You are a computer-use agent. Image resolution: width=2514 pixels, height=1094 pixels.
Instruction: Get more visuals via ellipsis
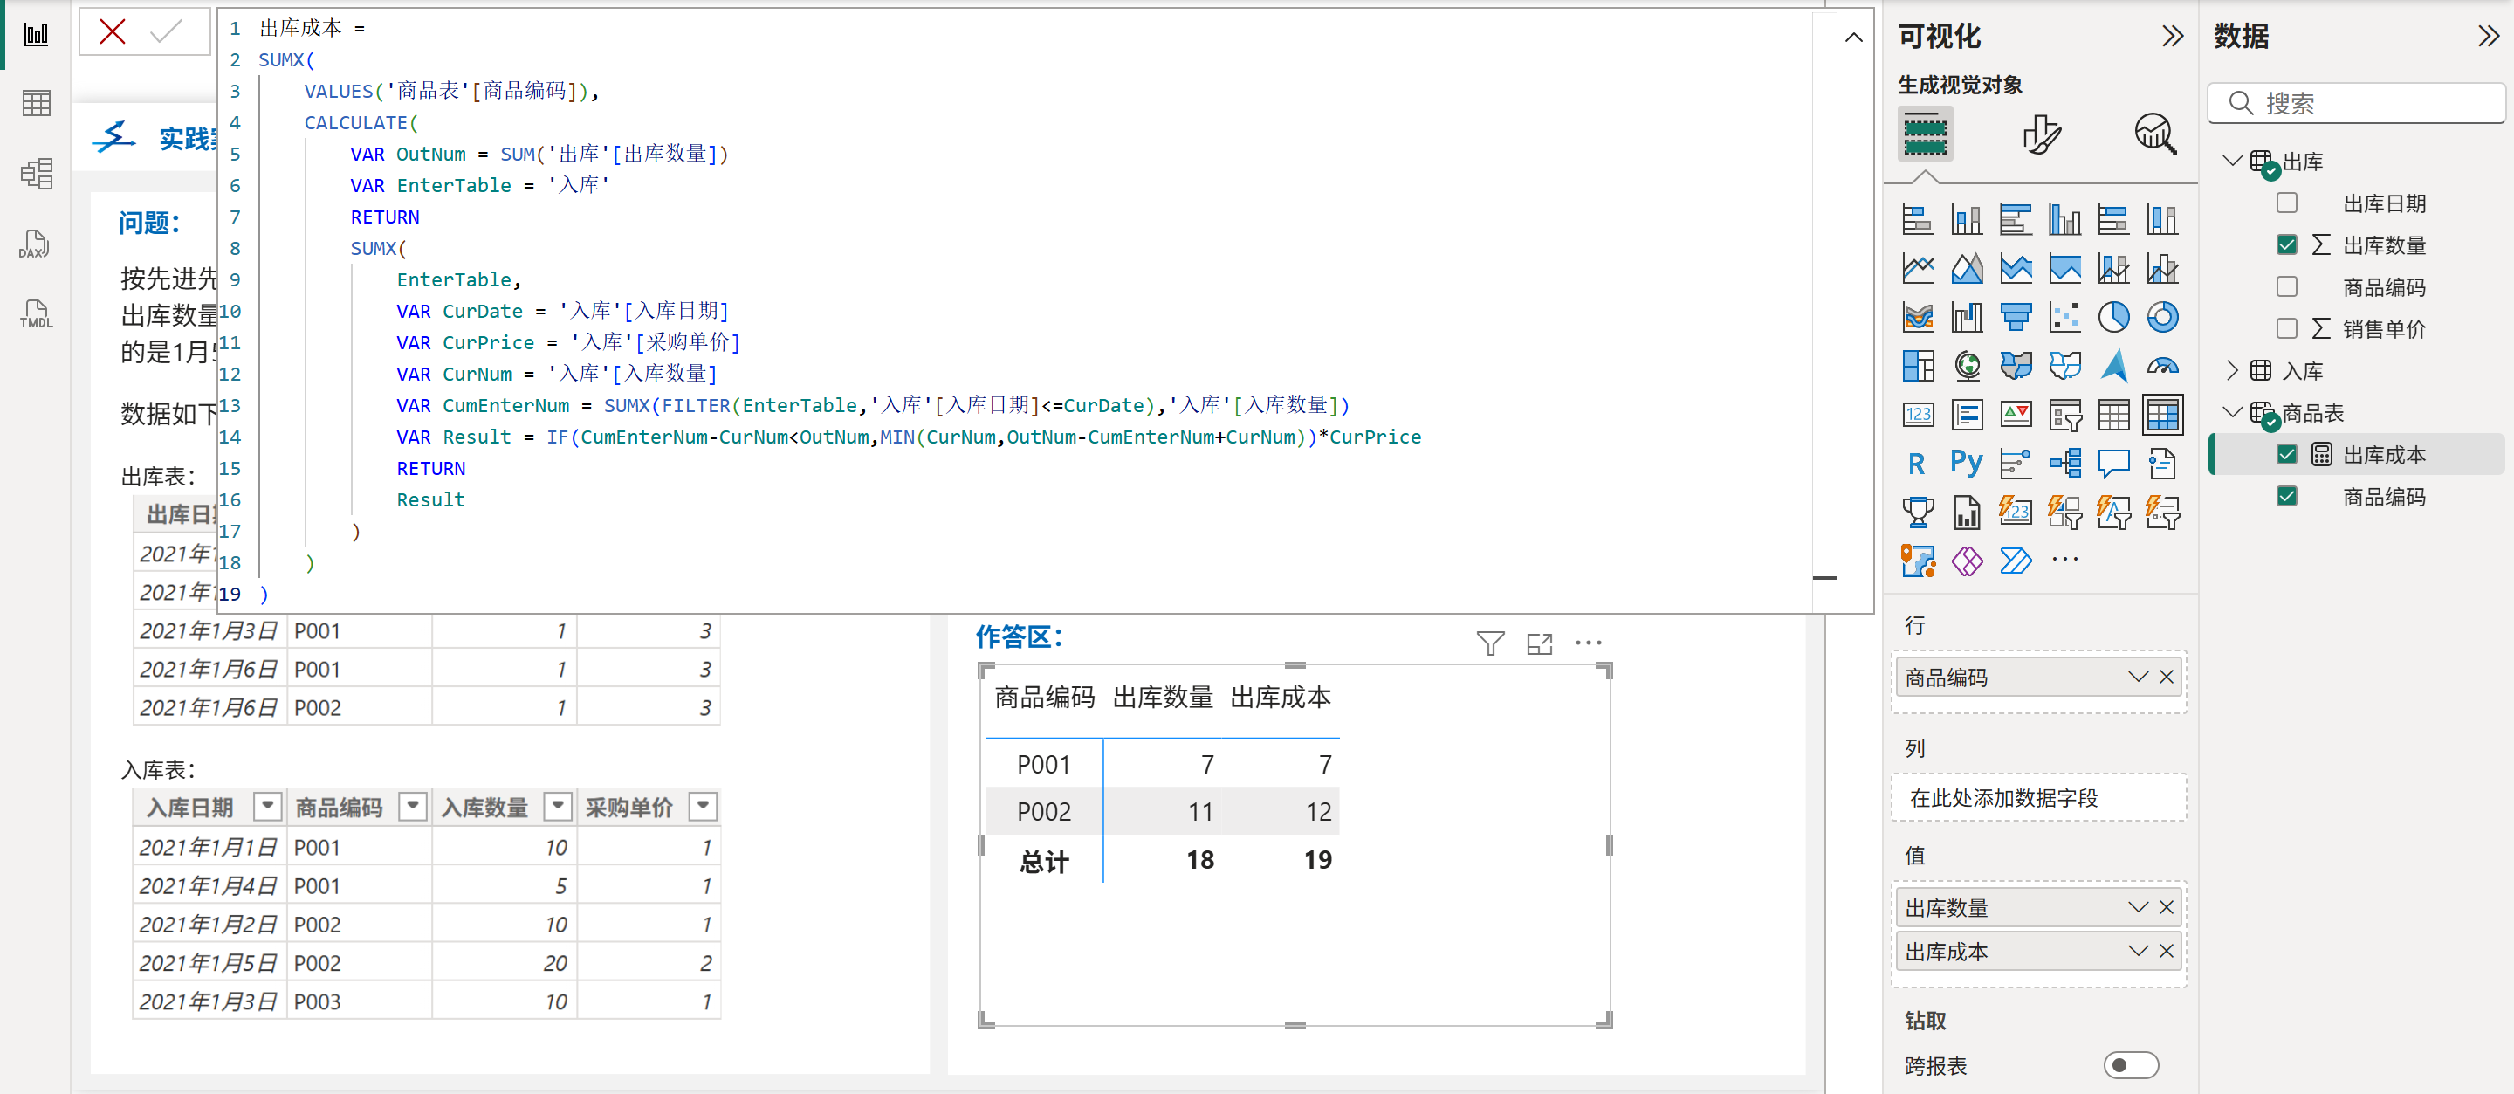point(2064,559)
